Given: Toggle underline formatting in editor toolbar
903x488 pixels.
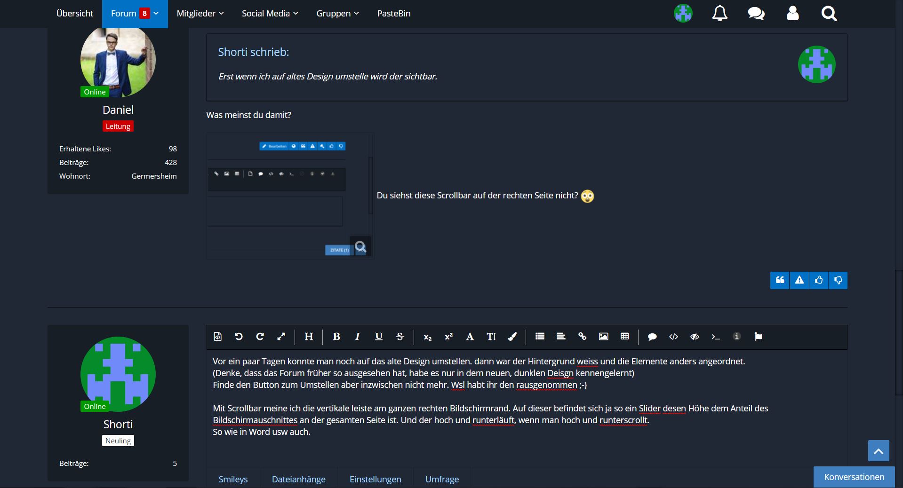Looking at the screenshot, I should [x=378, y=337].
